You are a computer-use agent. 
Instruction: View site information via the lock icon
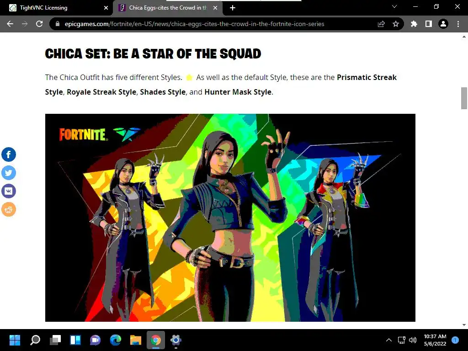(58, 24)
